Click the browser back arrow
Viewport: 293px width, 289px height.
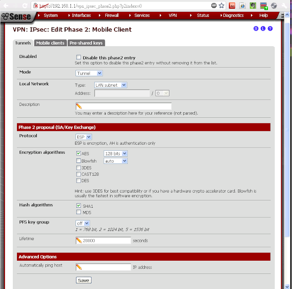pos(5,6)
